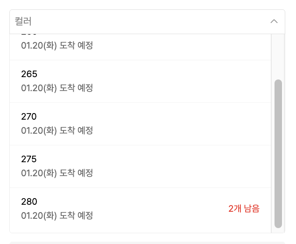Screen dimensions: 296x244
Task: Click the gray bar below the dropdown list
Action: pos(147,242)
